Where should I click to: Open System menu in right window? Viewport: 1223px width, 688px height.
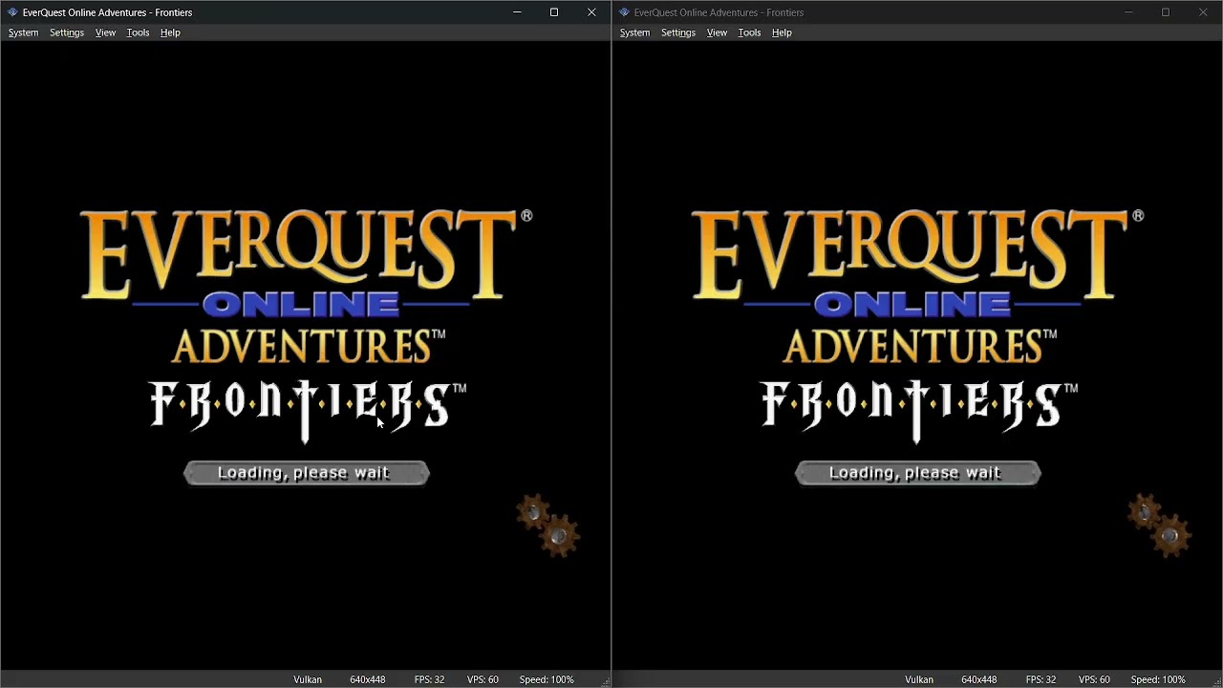click(634, 32)
